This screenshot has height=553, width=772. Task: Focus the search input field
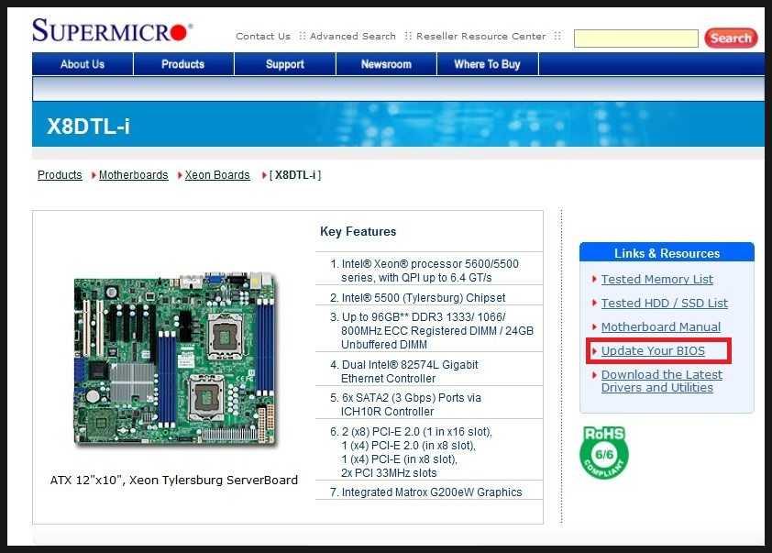635,39
